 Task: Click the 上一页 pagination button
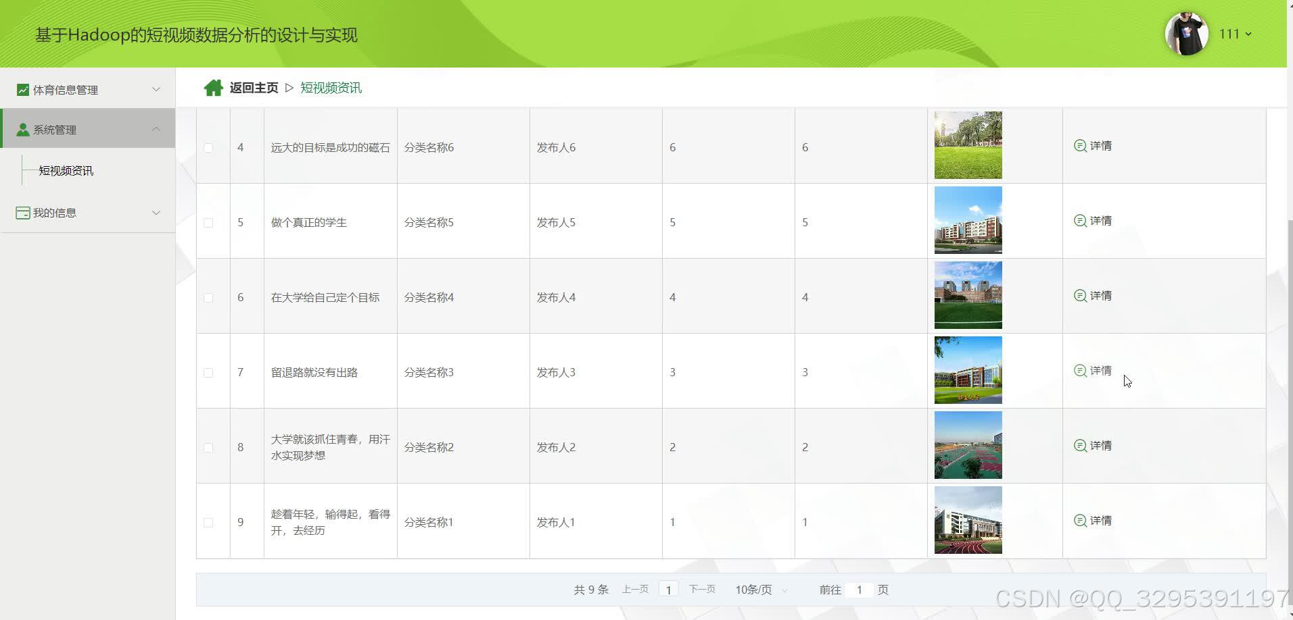tap(635, 590)
